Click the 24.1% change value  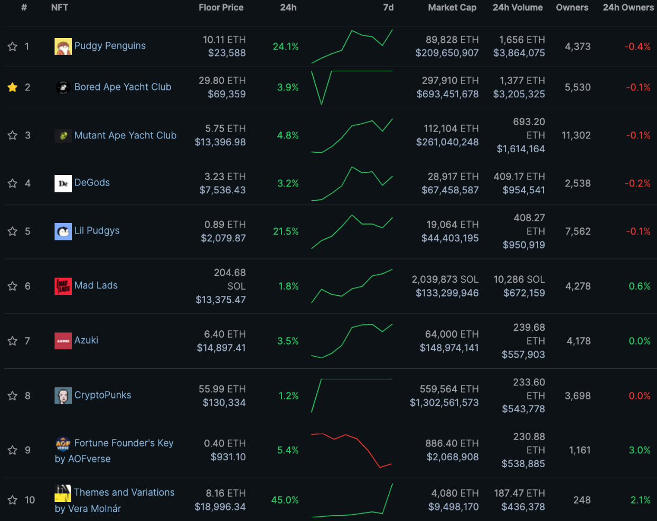coord(286,46)
